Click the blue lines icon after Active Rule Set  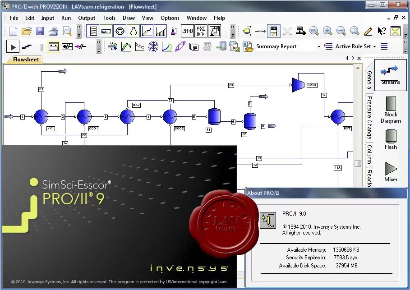pyautogui.click(x=384, y=46)
